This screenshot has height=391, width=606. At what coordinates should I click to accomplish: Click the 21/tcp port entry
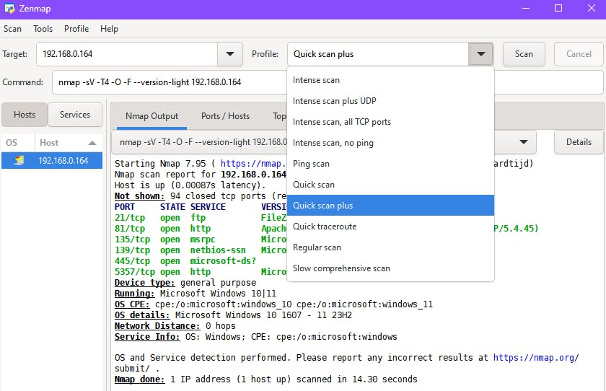(x=129, y=218)
